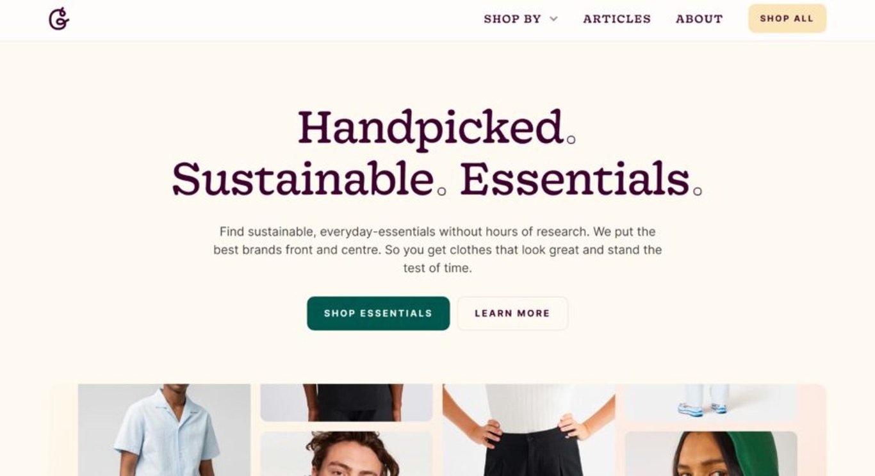Expand the SHOP BY chevron arrow
Screen dimensions: 875x476
pyautogui.click(x=553, y=19)
